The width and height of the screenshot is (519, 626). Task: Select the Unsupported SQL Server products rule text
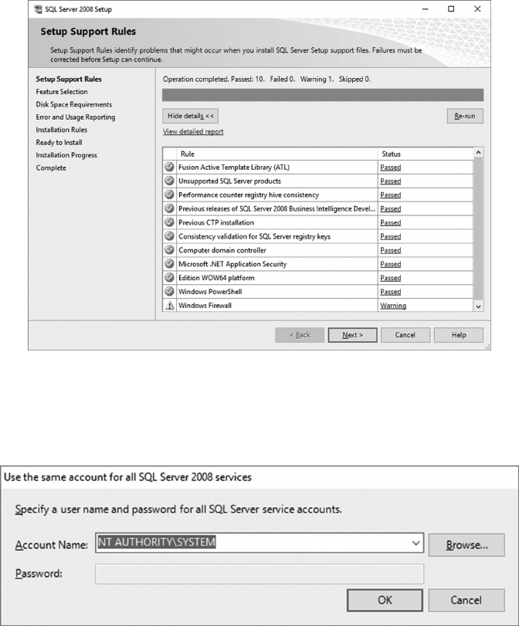point(229,181)
